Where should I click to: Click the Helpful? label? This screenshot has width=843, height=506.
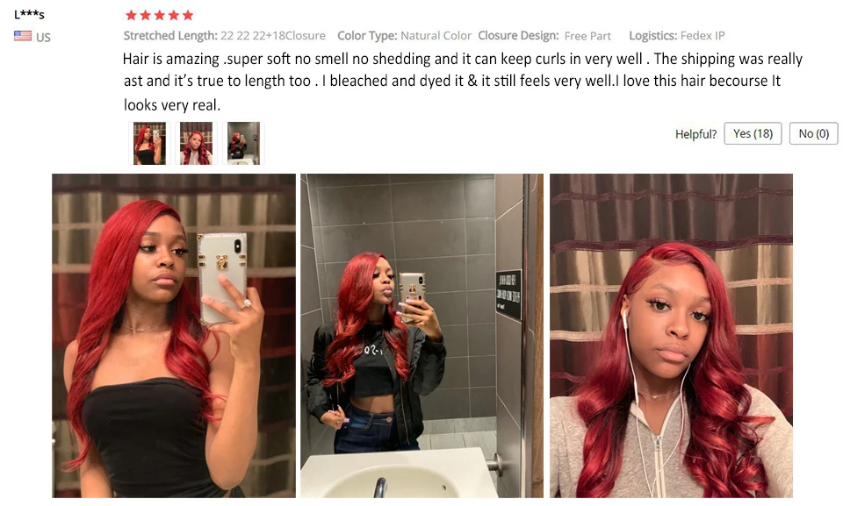point(695,134)
